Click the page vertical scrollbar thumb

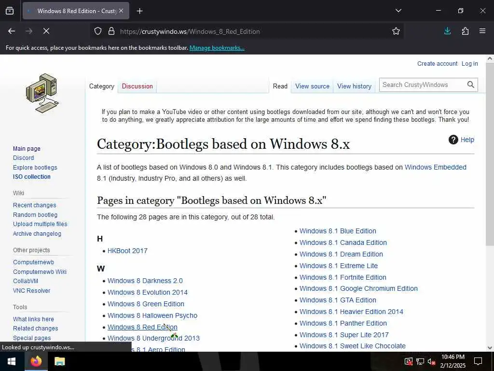[x=490, y=154]
